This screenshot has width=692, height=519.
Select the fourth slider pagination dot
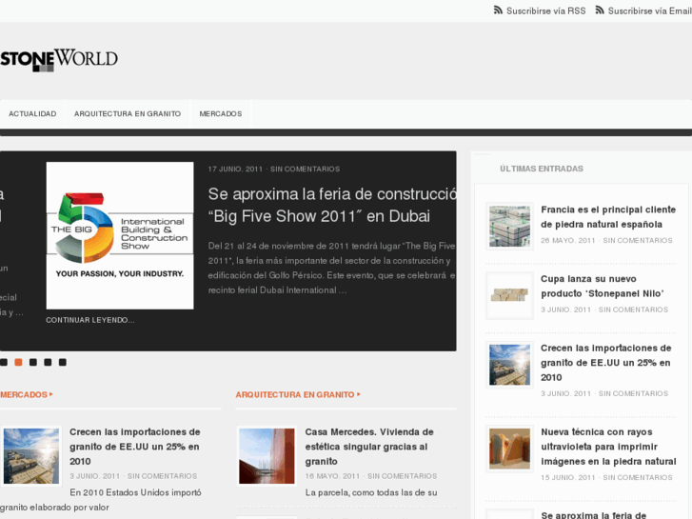click(x=48, y=362)
